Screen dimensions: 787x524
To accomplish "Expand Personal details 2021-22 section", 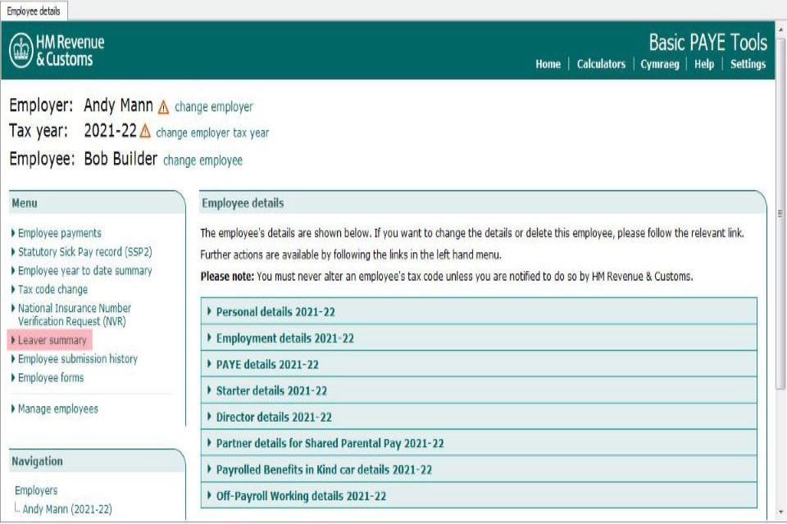I will [478, 311].
